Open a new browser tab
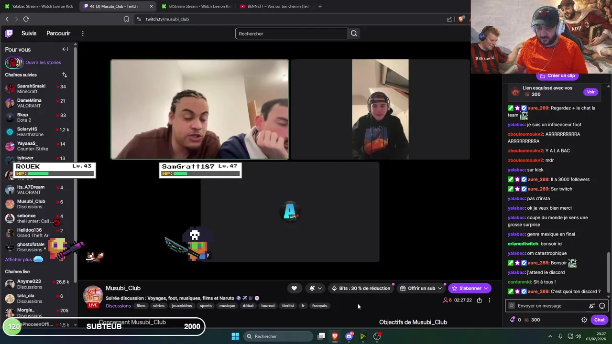Screen dimensions: 612x344 [320, 6]
